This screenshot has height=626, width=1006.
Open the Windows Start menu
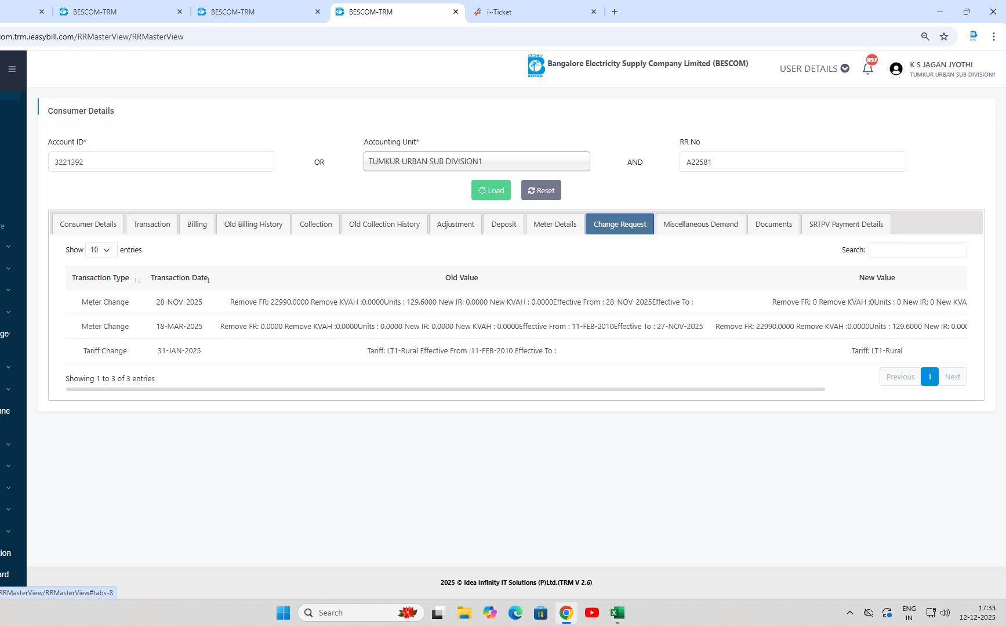pos(284,613)
